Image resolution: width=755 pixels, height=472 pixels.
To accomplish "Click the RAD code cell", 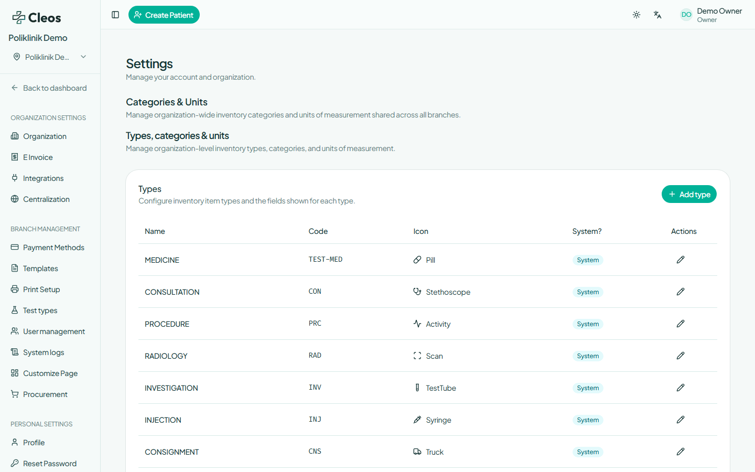I will (315, 356).
